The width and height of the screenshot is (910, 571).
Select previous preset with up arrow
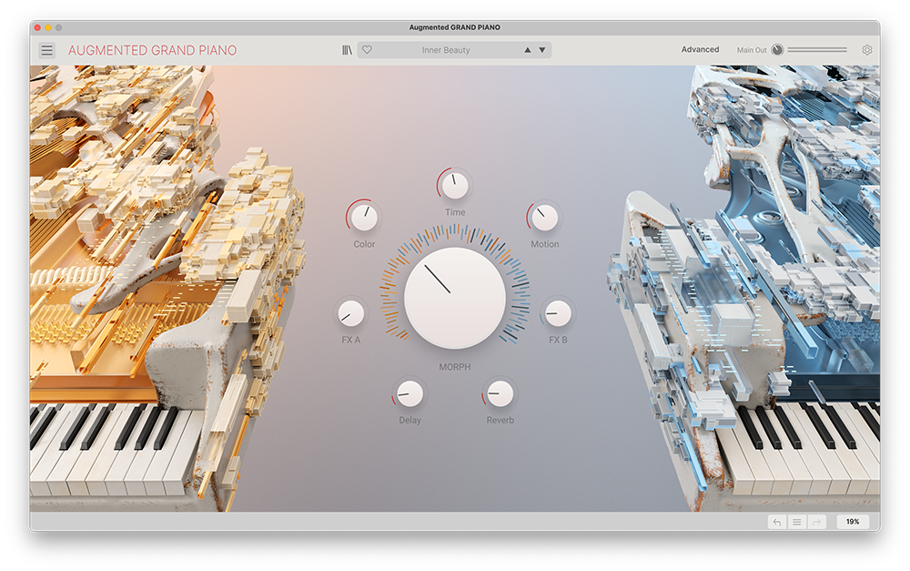(528, 50)
